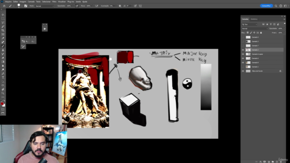
Task: Click the foreground red color swatch
Action: coord(2,104)
